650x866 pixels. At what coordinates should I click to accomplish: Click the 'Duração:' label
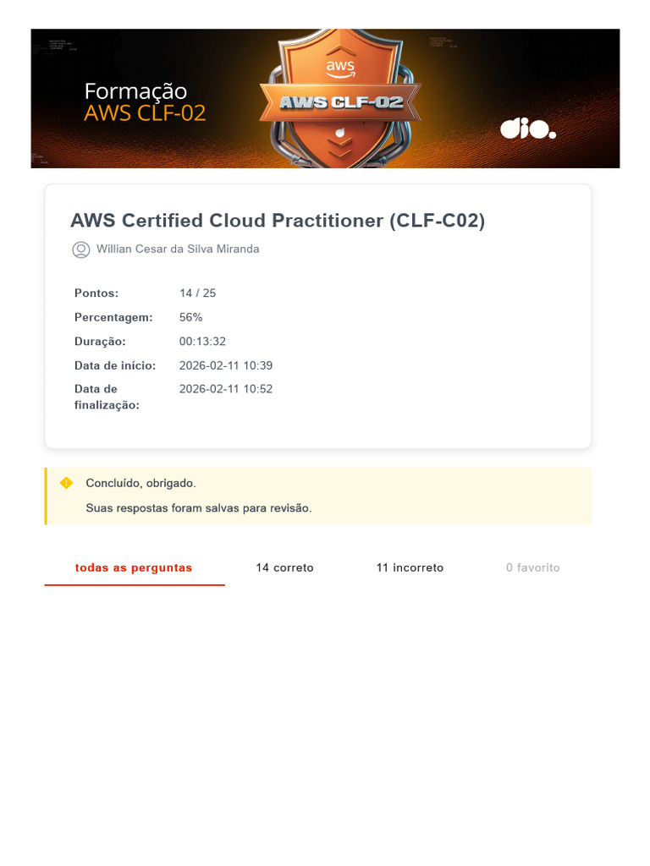(100, 342)
